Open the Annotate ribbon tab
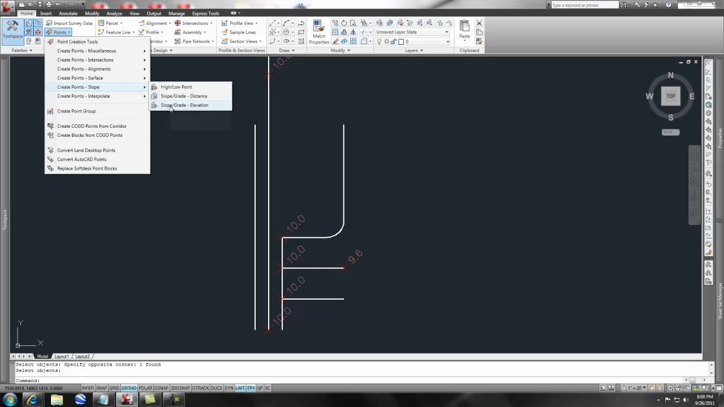 point(68,13)
